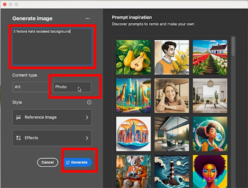
Task: Click the prompt inspiration scrollbar
Action: pyautogui.click(x=233, y=46)
